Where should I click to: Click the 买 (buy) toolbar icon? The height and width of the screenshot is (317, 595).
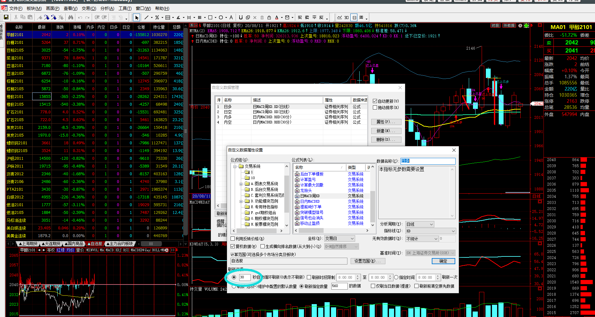coord(300,17)
